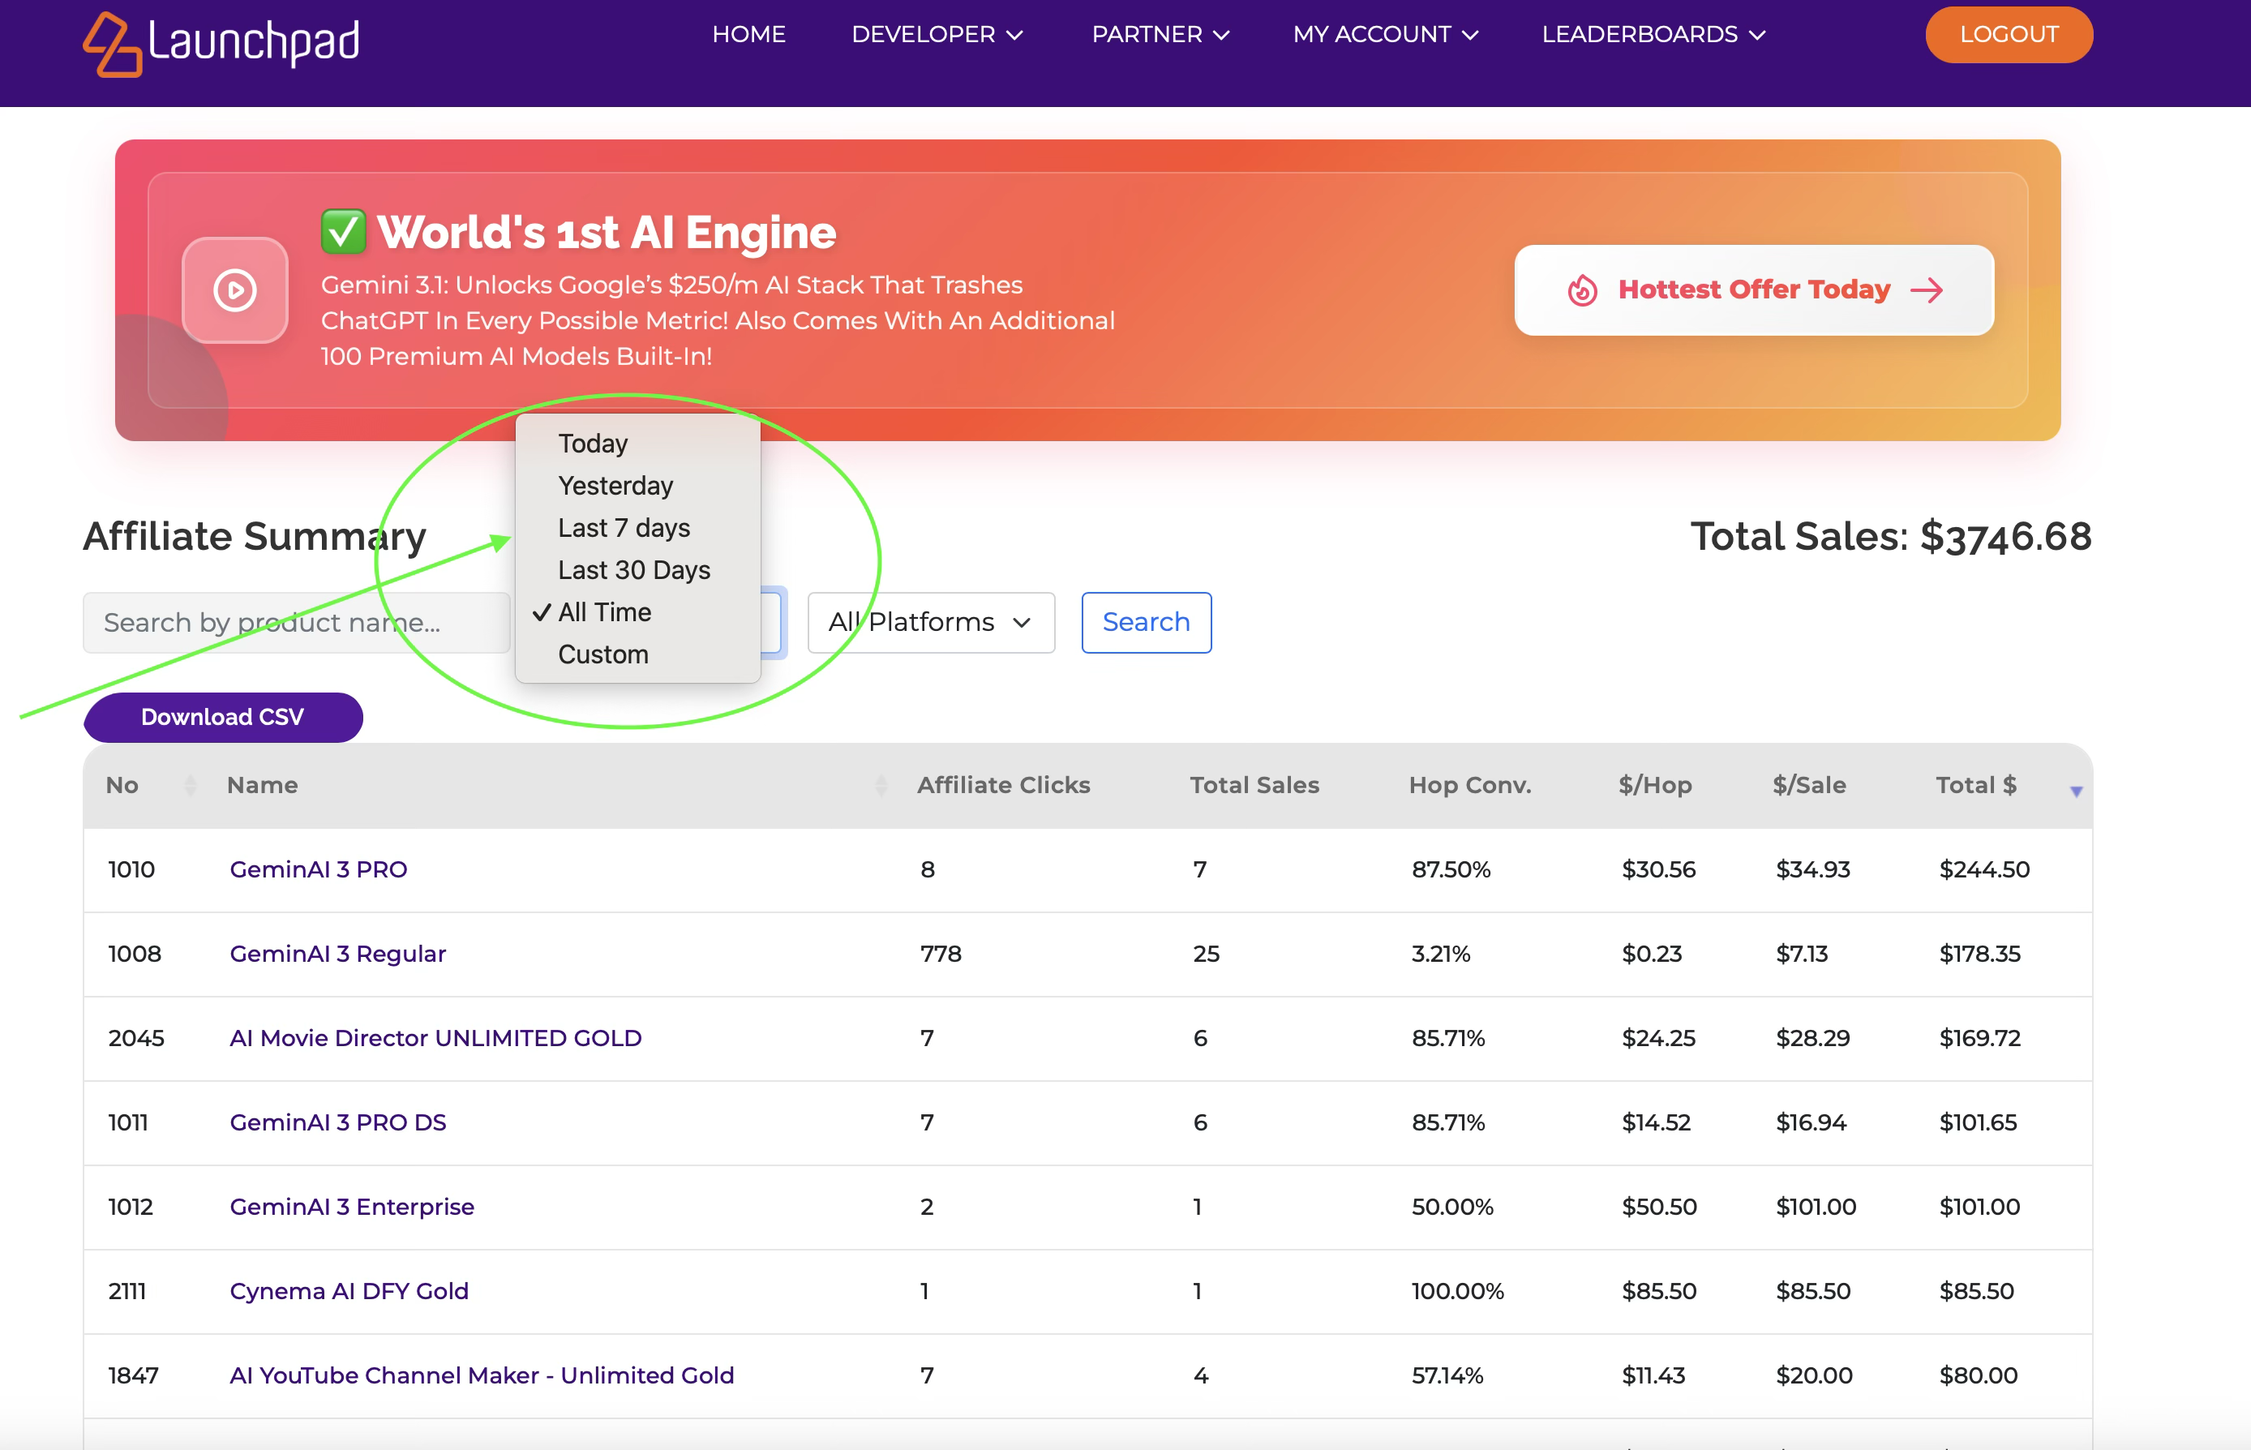The height and width of the screenshot is (1450, 2251).
Task: Click the $28.29 per sale value
Action: pyautogui.click(x=1812, y=1039)
